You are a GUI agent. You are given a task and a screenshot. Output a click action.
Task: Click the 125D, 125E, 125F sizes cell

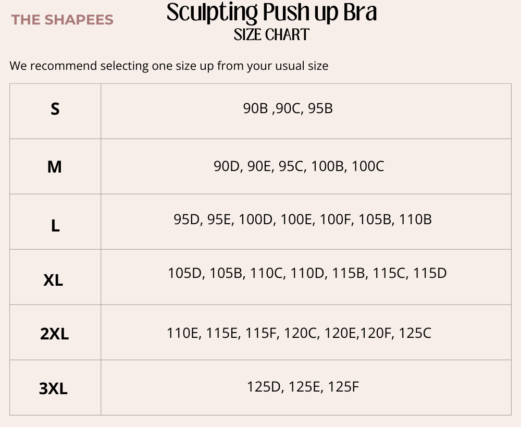306,387
